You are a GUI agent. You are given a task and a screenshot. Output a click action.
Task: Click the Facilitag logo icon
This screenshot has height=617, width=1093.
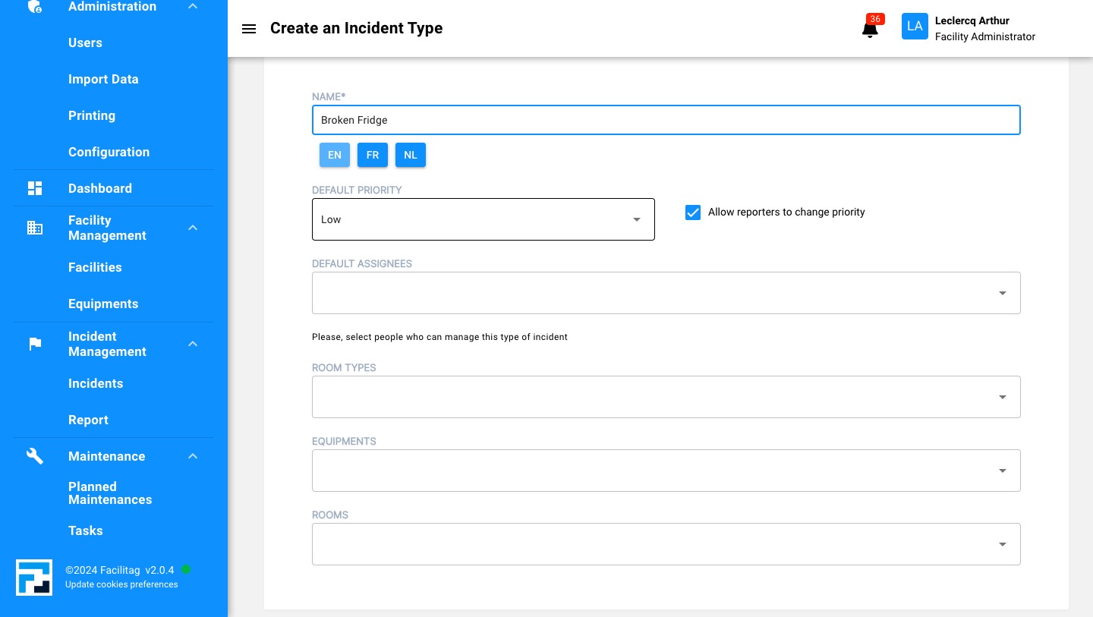pyautogui.click(x=34, y=578)
